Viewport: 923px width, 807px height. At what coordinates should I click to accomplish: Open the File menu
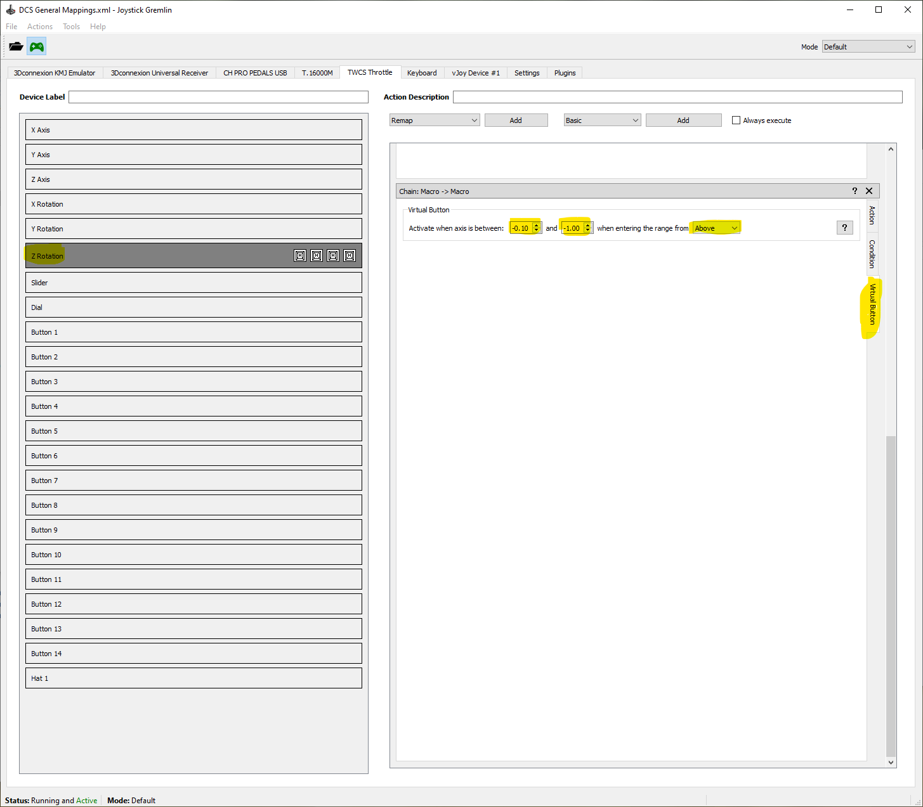[x=11, y=27]
